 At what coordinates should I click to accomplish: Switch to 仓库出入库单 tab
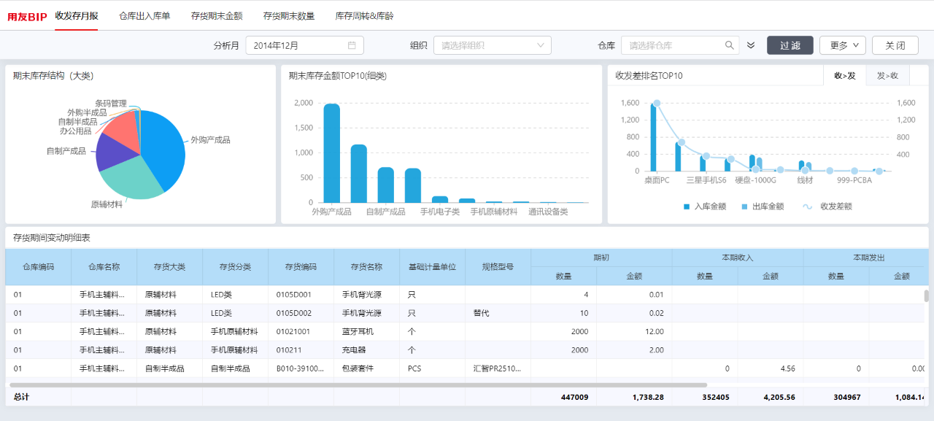[x=144, y=15]
